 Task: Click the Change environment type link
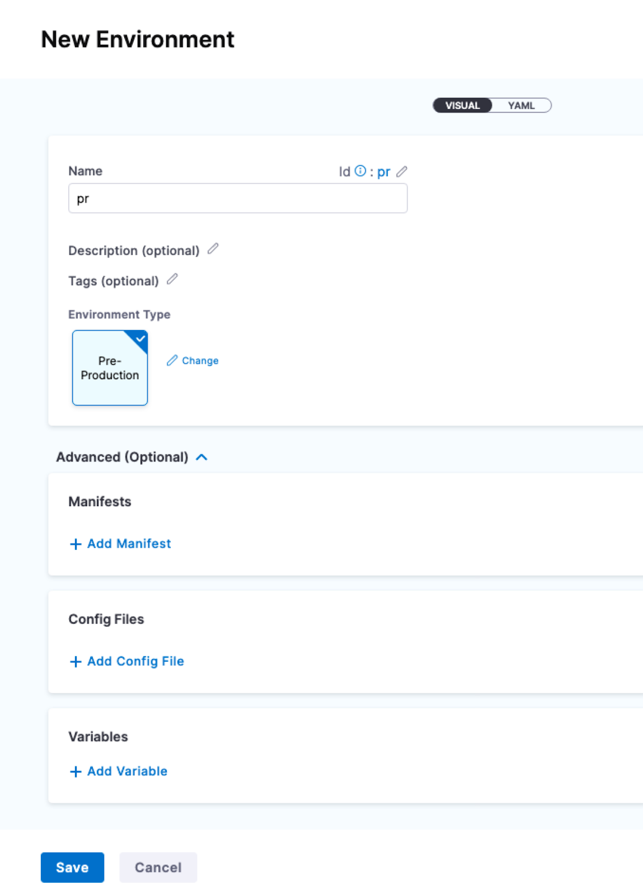pos(200,361)
